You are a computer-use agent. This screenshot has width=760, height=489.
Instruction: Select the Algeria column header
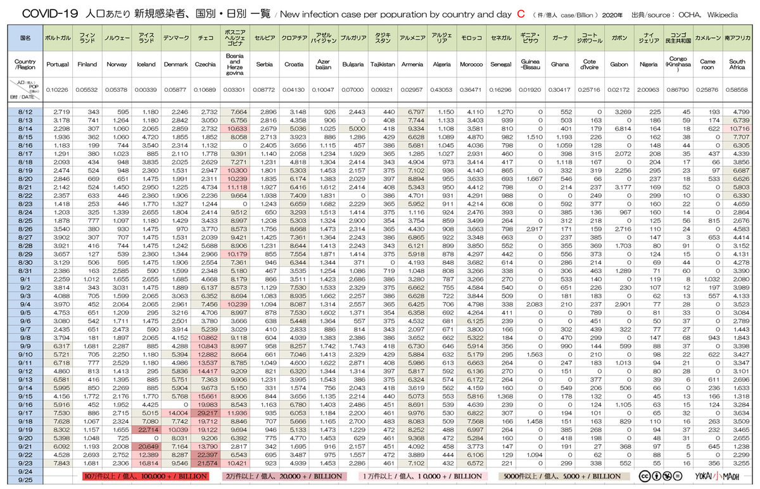441,64
